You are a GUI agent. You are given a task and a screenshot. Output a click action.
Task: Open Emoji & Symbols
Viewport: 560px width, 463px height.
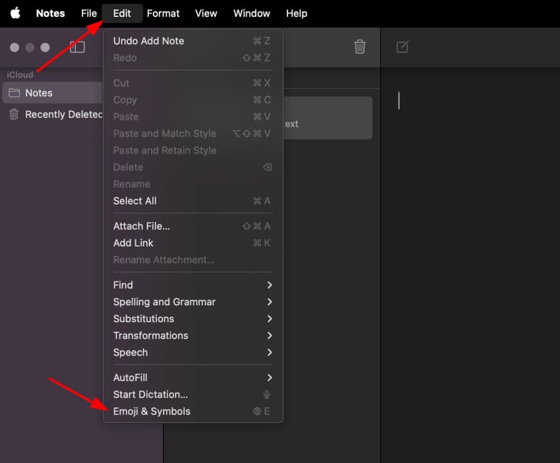[x=152, y=411]
